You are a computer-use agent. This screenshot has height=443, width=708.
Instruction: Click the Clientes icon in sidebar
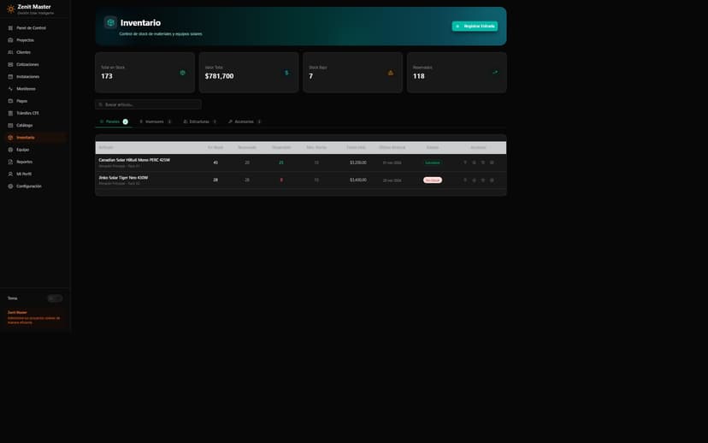[x=10, y=52]
